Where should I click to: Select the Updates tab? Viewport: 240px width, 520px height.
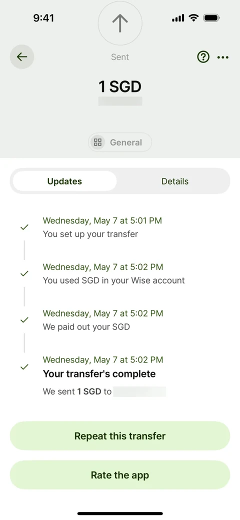click(x=64, y=181)
